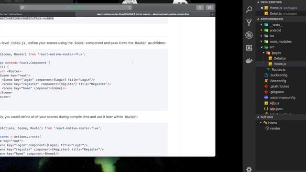Select the react-native-router-flux README3.md tab
The image size is (306, 172).
point(142,14)
